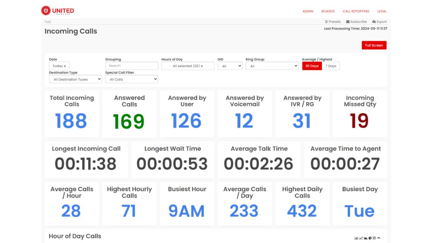The width and height of the screenshot is (432, 243).
Task: Open the Ring Group dropdown
Action: pos(272,66)
